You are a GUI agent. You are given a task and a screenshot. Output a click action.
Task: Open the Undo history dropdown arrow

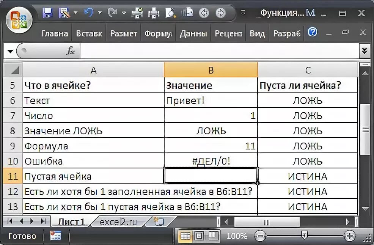(x=100, y=13)
